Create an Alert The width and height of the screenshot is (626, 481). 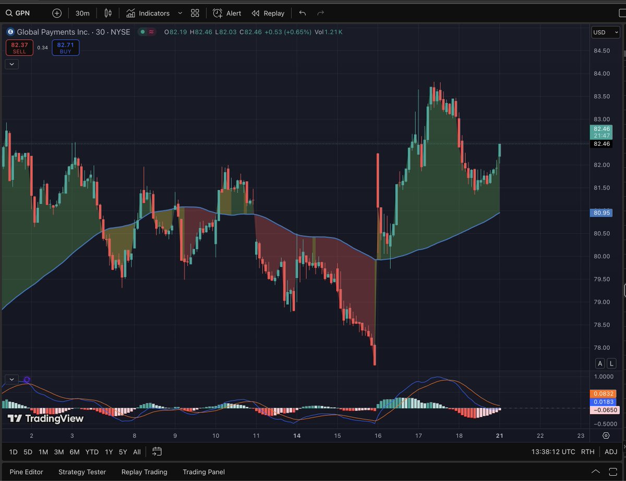point(227,13)
